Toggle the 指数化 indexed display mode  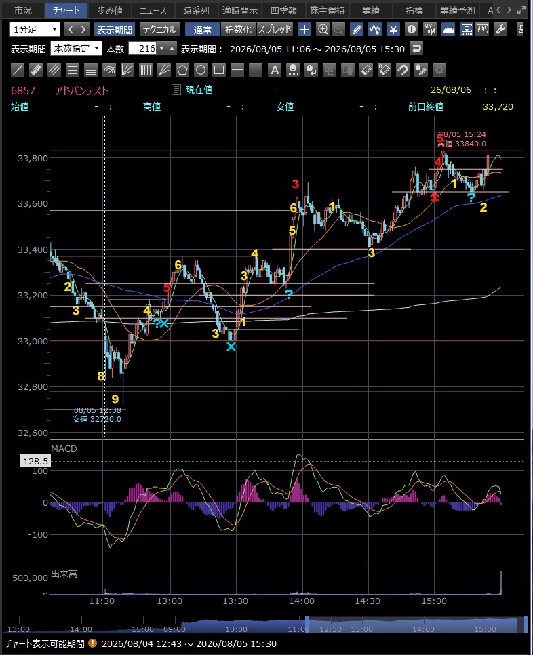pyautogui.click(x=238, y=29)
